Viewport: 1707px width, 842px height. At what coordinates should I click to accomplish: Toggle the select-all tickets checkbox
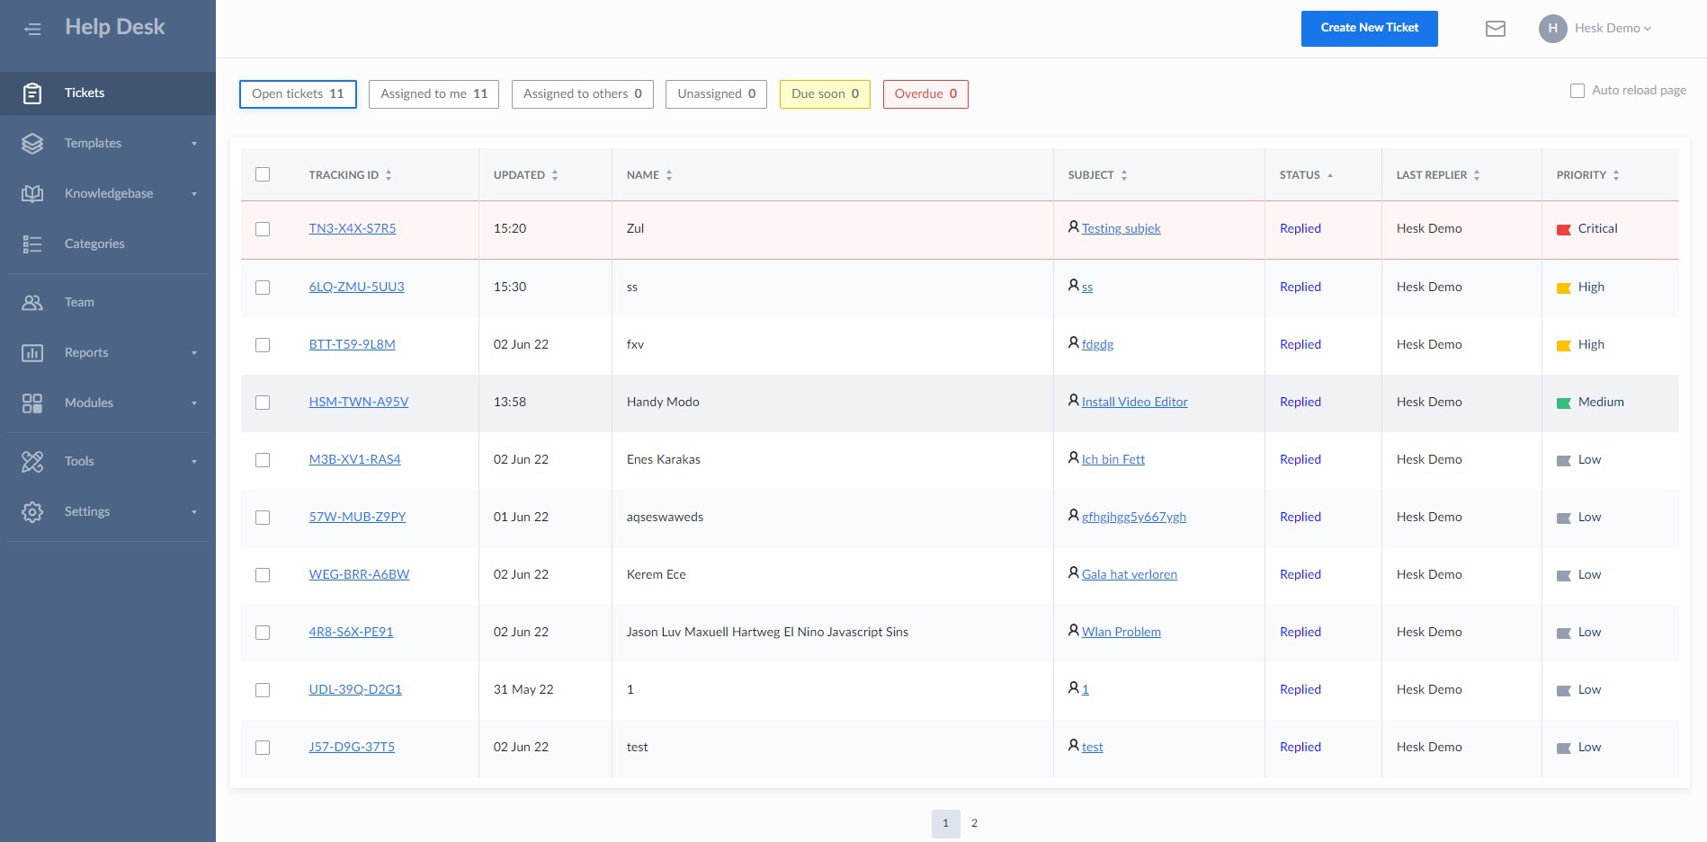263,174
